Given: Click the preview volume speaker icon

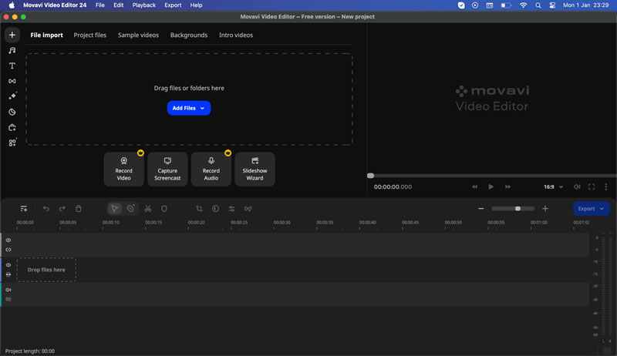Looking at the screenshot, I should click(x=577, y=187).
